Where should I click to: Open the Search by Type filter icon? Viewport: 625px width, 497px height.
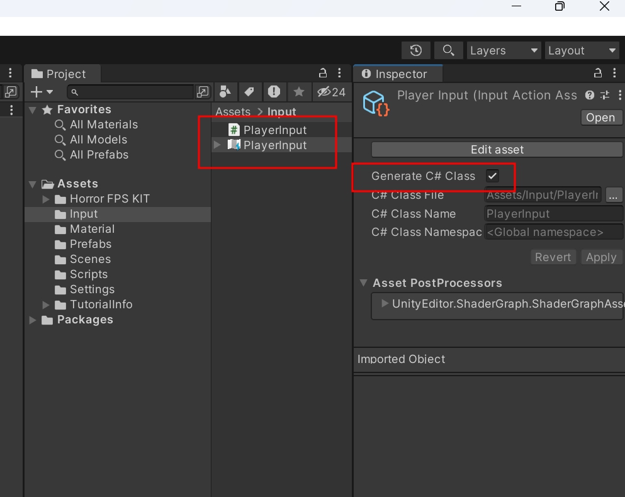click(225, 92)
